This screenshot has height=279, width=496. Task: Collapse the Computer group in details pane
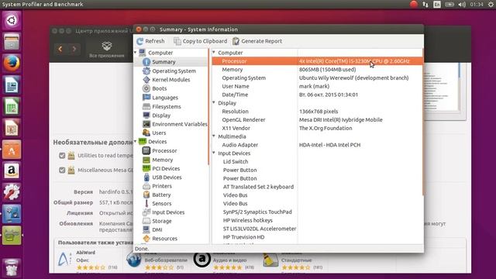point(214,53)
